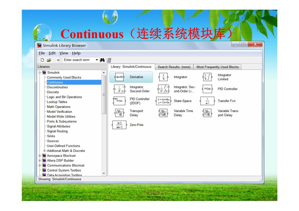The height and width of the screenshot is (211, 299).
Task: Open the Ports & Subsystems library
Action: [62, 121]
